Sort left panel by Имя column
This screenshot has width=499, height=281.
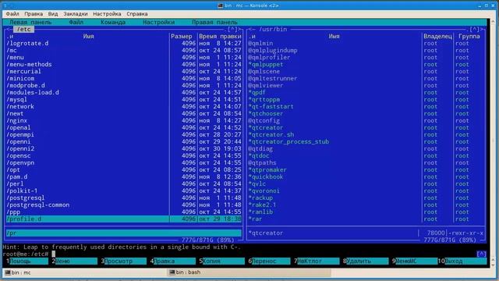[x=88, y=37]
